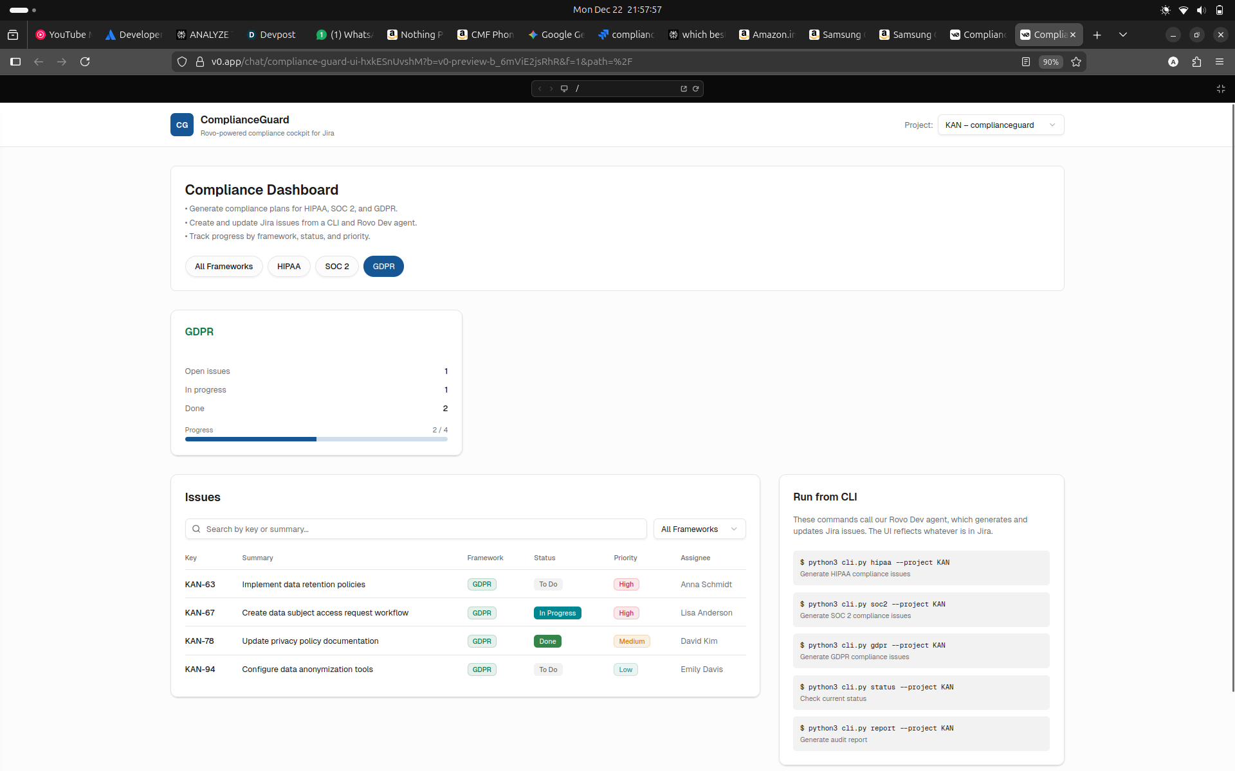
Task: Click the v0 preview refresh icon
Action: click(x=695, y=89)
